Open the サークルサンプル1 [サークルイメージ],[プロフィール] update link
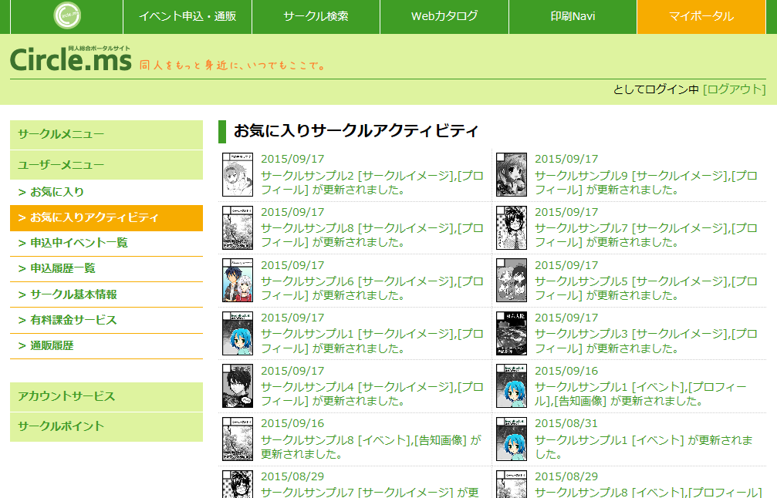Image resolution: width=777 pixels, height=498 pixels. click(372, 341)
